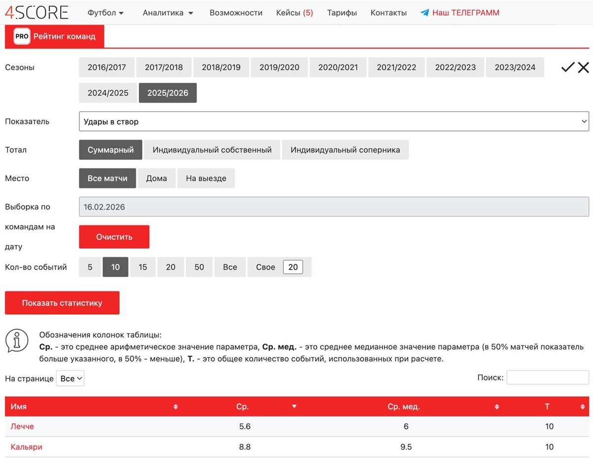Image resolution: width=593 pixels, height=460 pixels.
Task: Click the 4SCORE logo
Action: [x=37, y=12]
